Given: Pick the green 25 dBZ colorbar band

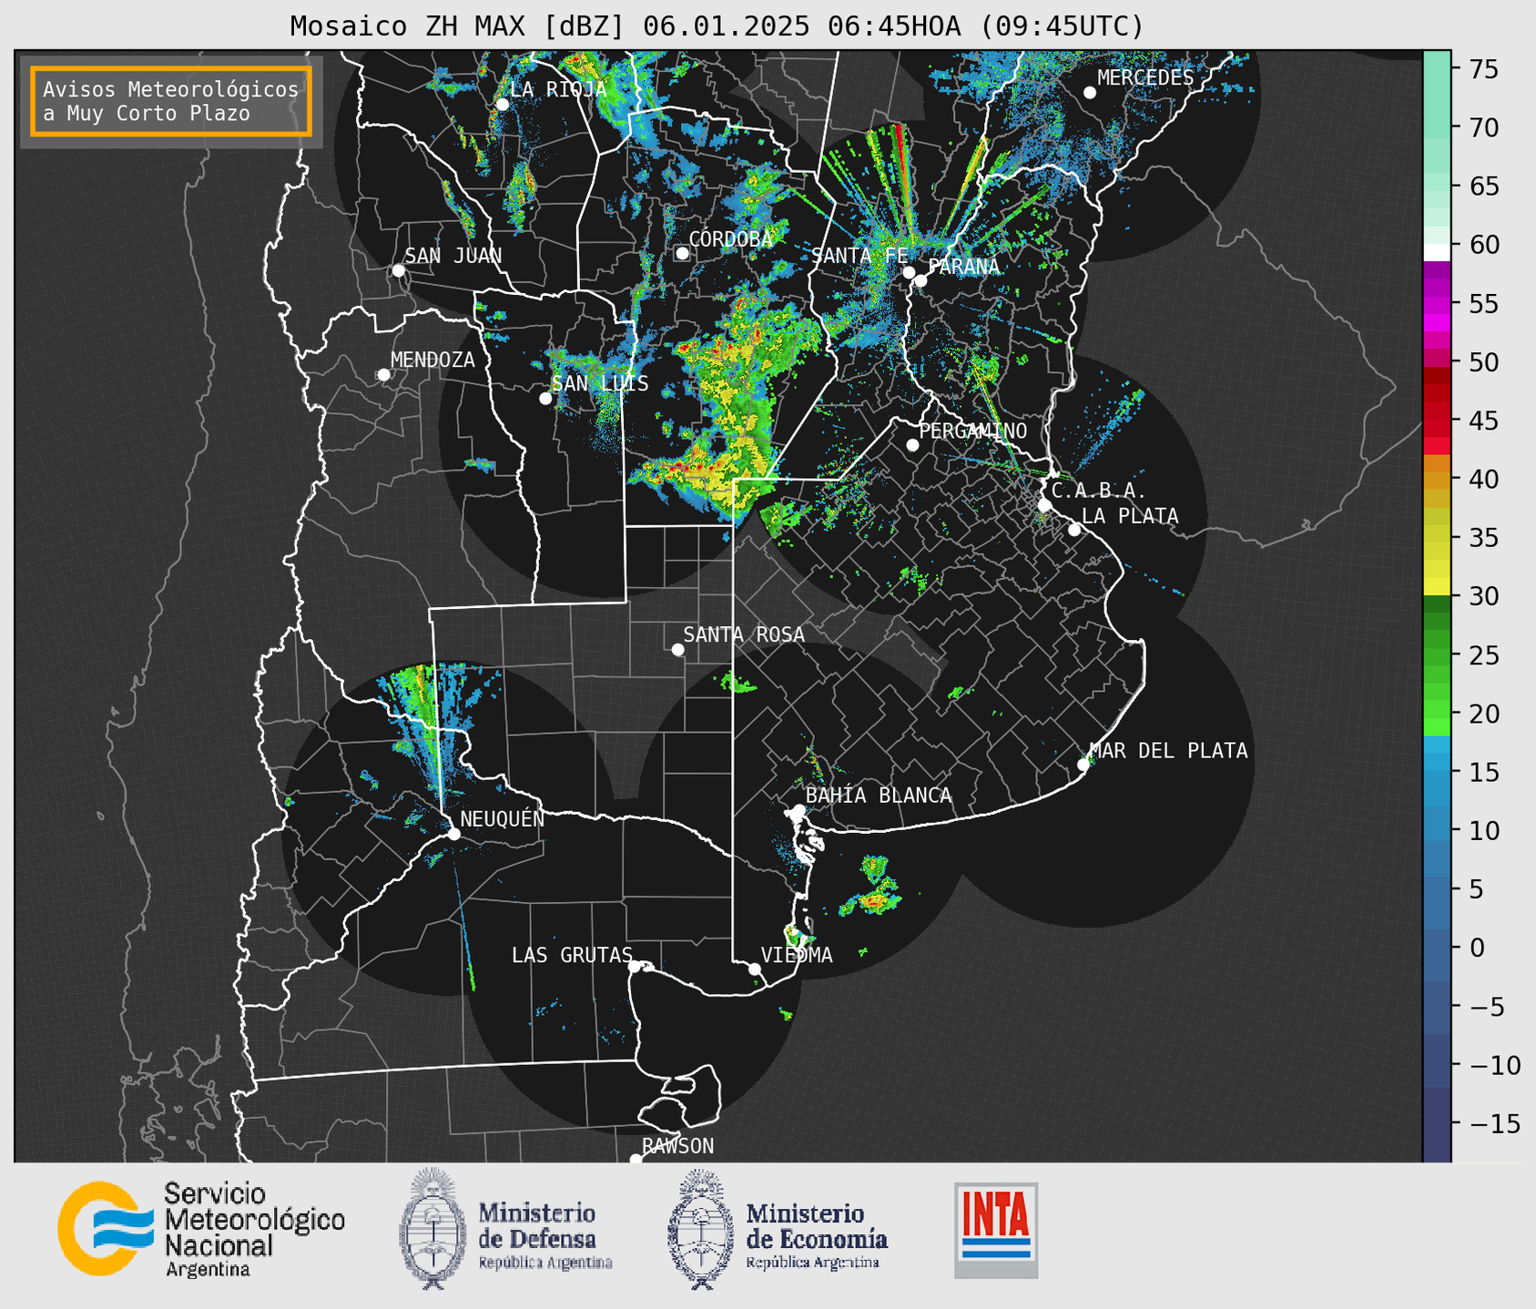Looking at the screenshot, I should tap(1437, 655).
